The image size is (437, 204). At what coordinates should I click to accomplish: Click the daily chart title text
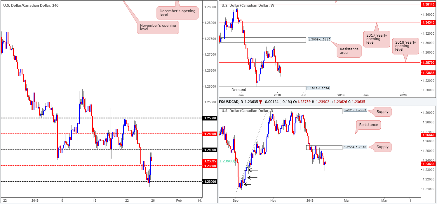pos(247,111)
